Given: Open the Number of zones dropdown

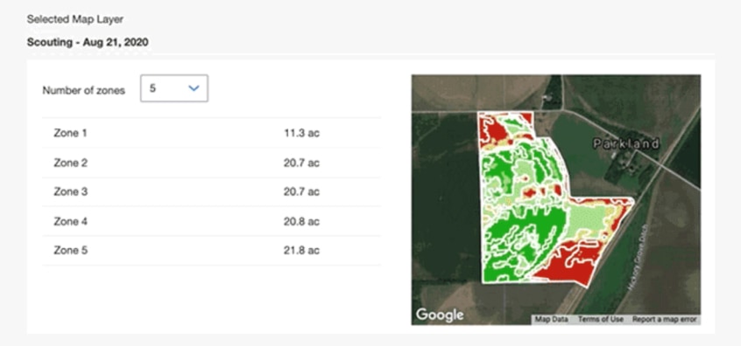Looking at the screenshot, I should (174, 88).
